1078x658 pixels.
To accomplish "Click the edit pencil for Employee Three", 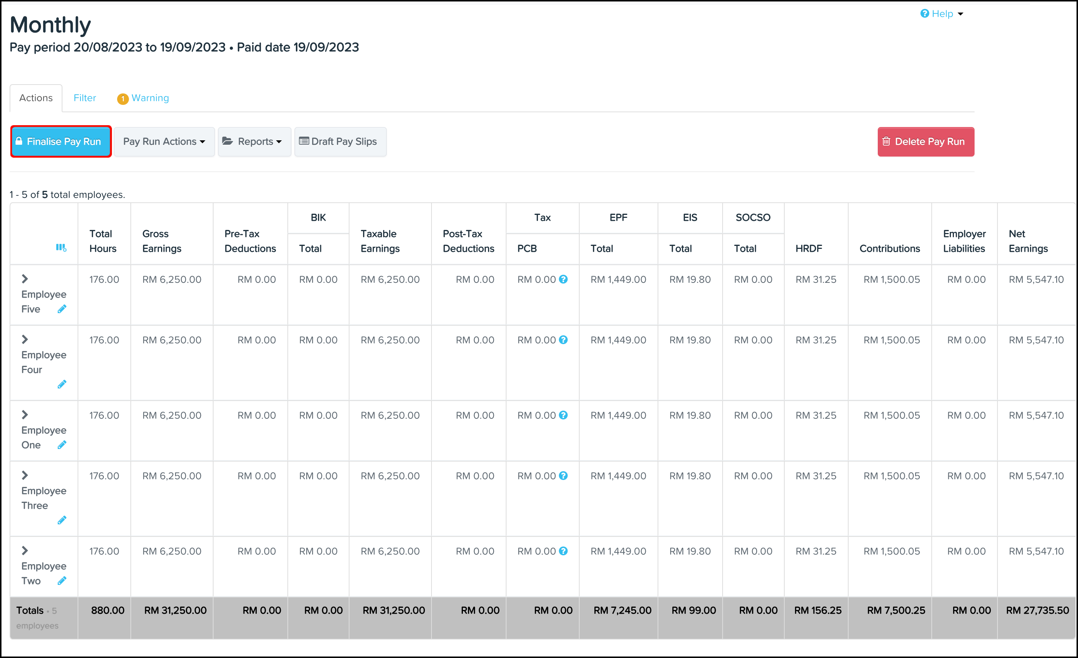I will 62,520.
